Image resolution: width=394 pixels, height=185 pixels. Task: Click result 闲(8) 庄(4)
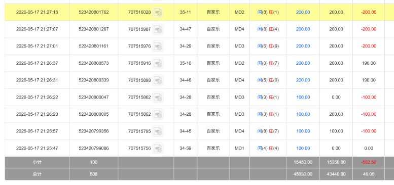(268, 29)
